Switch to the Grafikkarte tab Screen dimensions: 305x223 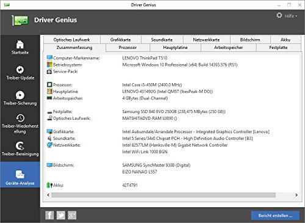pos(121,40)
